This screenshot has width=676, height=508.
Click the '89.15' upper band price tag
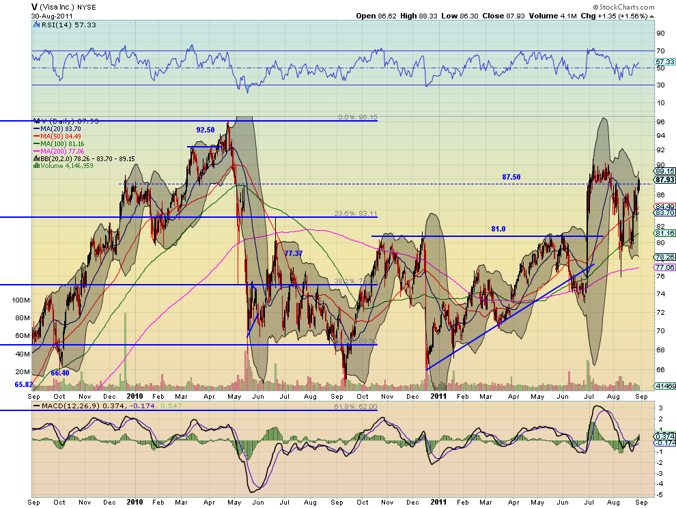664,171
